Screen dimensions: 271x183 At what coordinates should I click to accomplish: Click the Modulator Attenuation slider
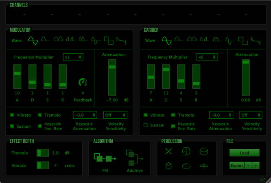pyautogui.click(x=112, y=77)
